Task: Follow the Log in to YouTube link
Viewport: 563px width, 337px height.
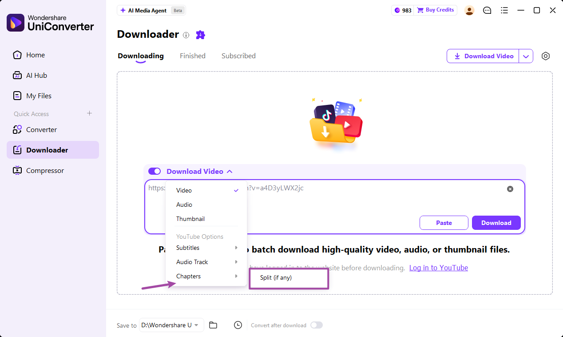Action: pyautogui.click(x=439, y=268)
